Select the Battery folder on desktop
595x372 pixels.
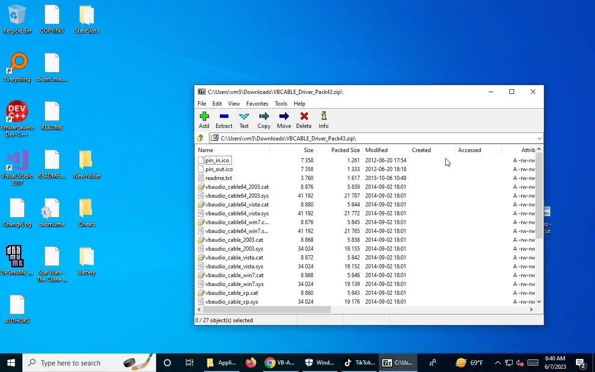(86, 262)
